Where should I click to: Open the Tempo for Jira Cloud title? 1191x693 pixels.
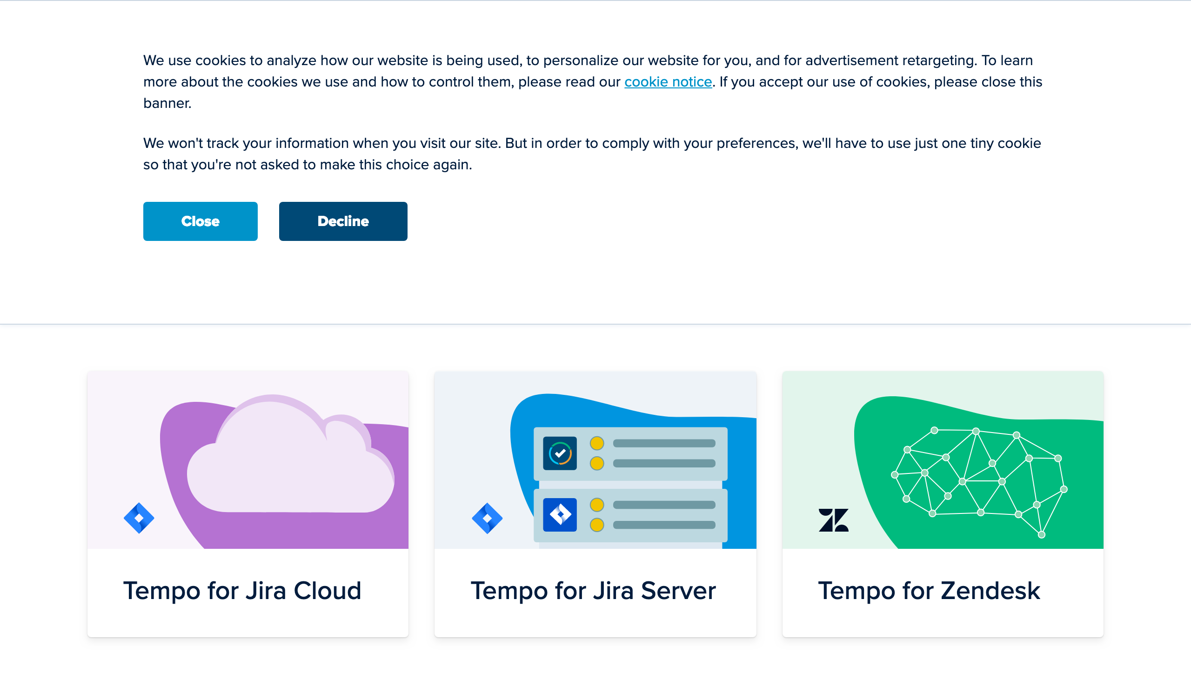242,591
